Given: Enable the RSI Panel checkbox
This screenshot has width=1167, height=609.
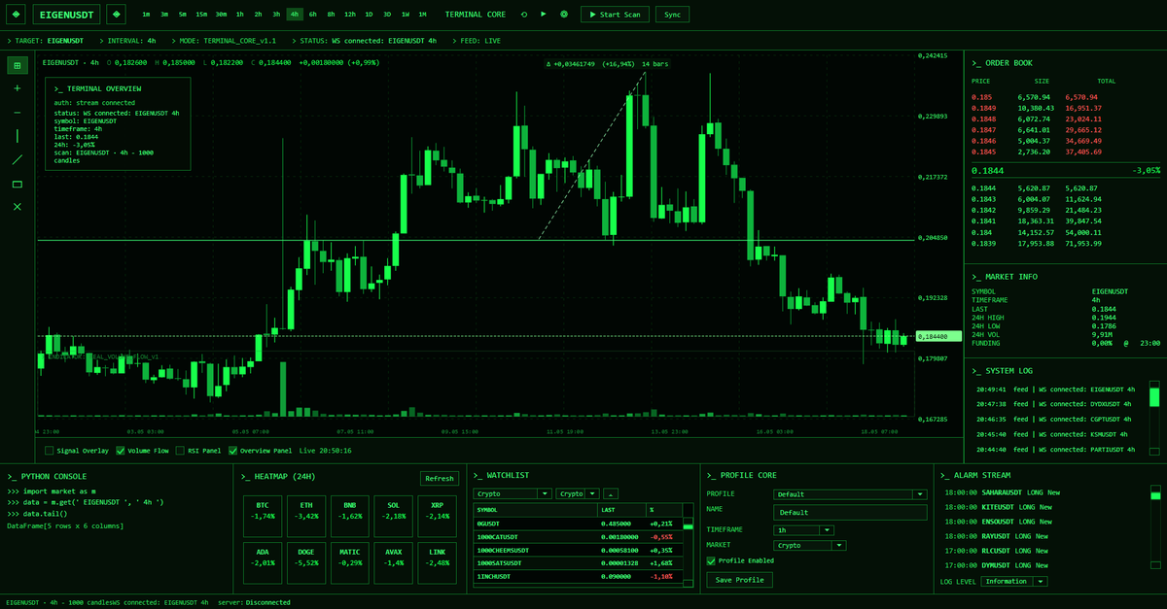Looking at the screenshot, I should (180, 451).
